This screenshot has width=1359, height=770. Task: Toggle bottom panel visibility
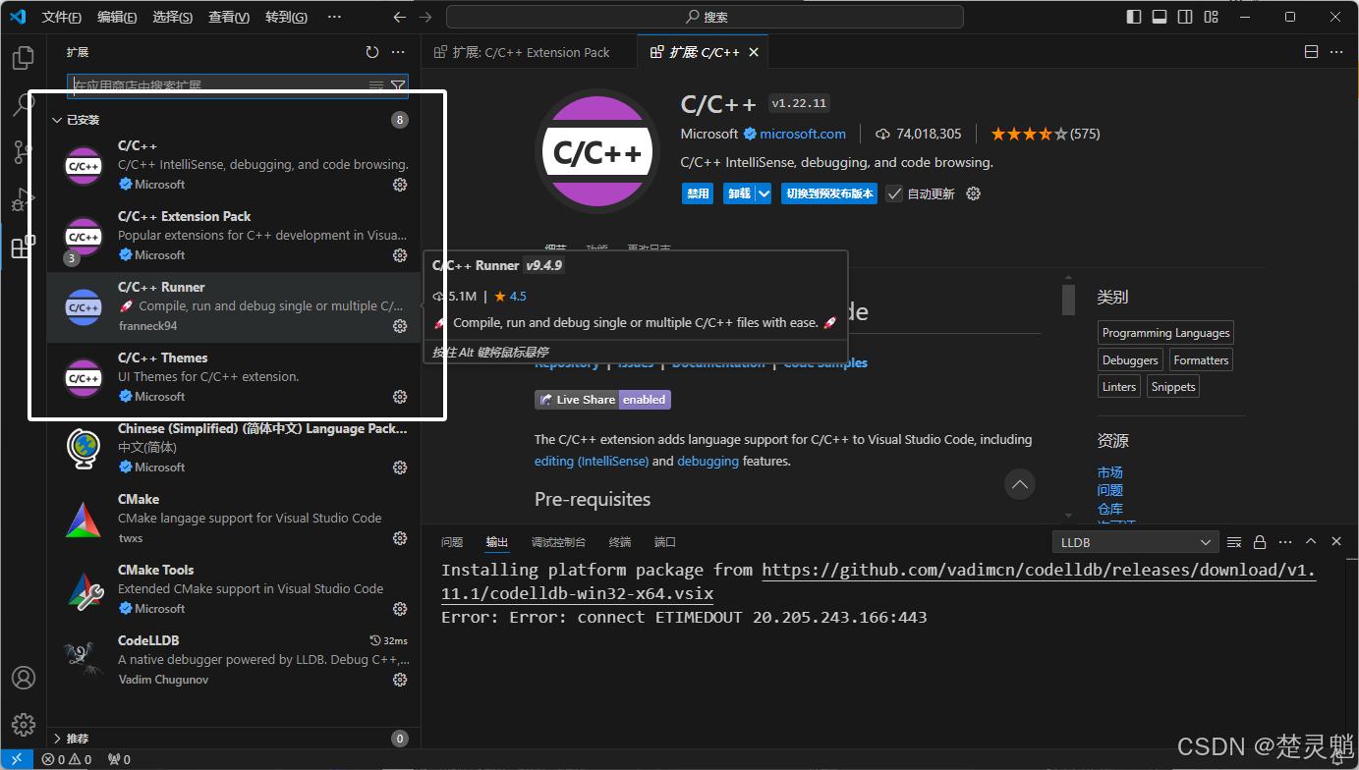[x=1160, y=17]
